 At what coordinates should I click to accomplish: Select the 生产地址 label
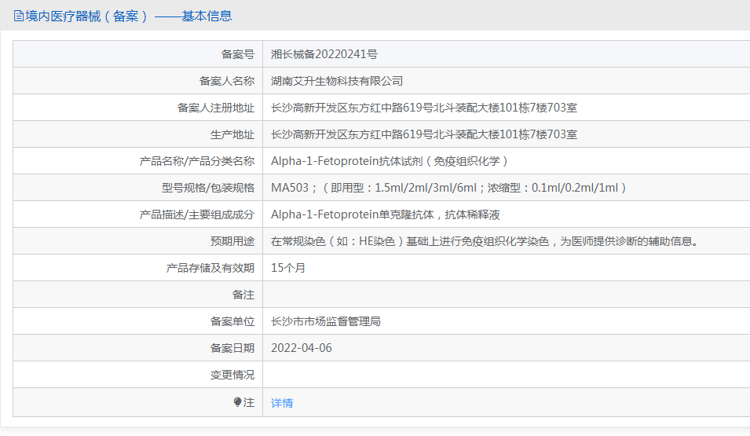coord(232,134)
